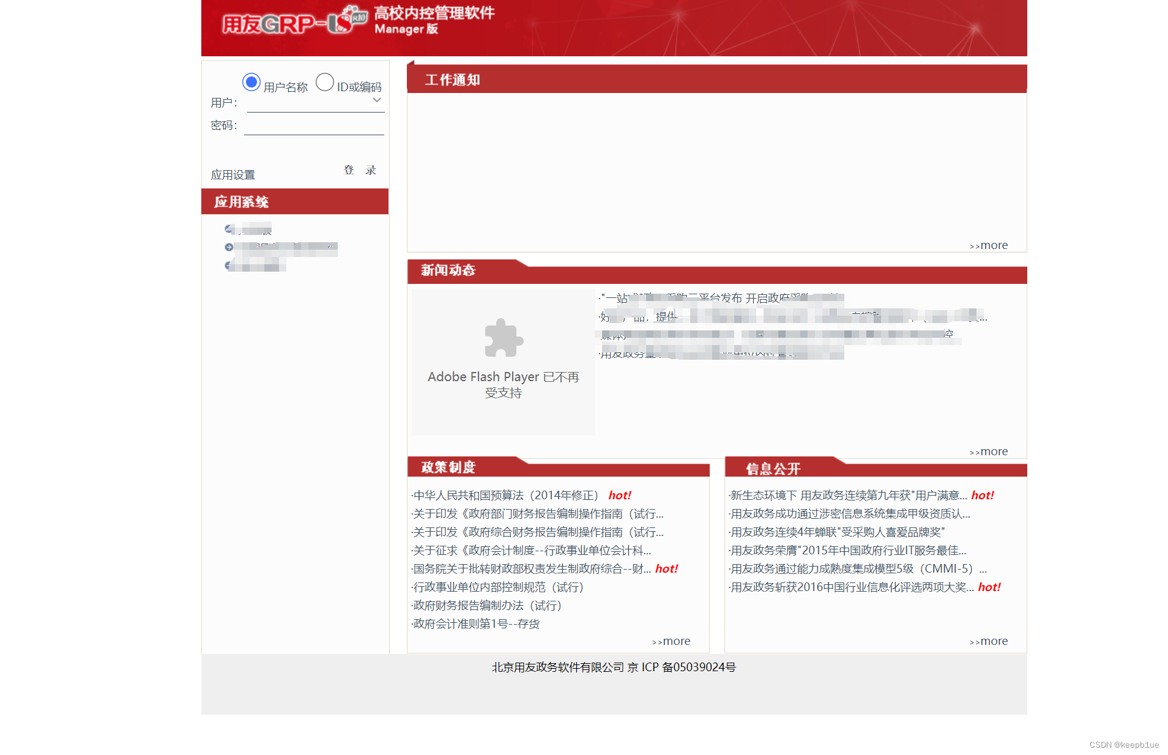
Task: Open 中华人民共和国预算法（2014年修正）
Action: click(506, 496)
